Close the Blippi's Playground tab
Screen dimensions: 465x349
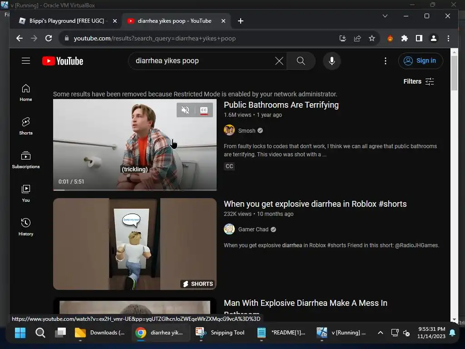[x=115, y=21]
